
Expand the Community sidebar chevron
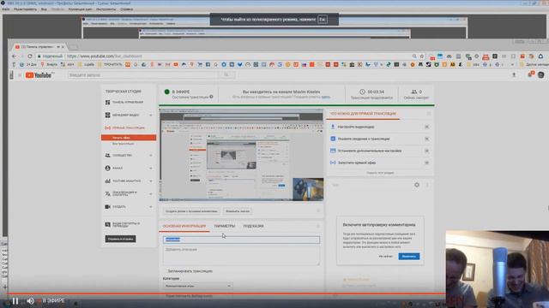coord(151,155)
